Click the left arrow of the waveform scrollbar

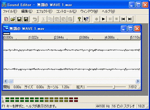[5, 81]
